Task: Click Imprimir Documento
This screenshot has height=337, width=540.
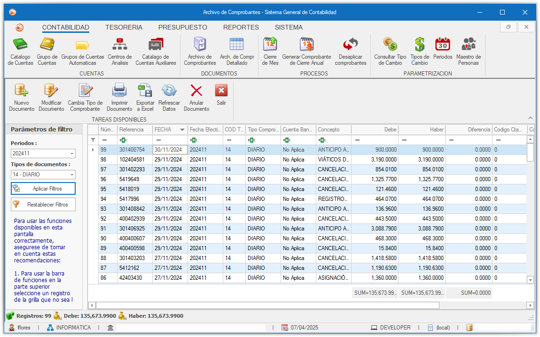Action: tap(119, 98)
